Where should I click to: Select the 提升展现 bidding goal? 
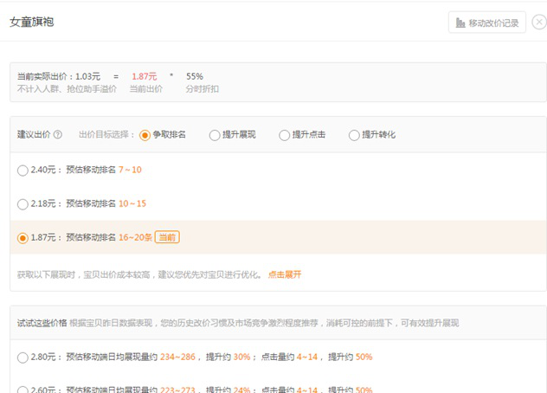(x=215, y=135)
